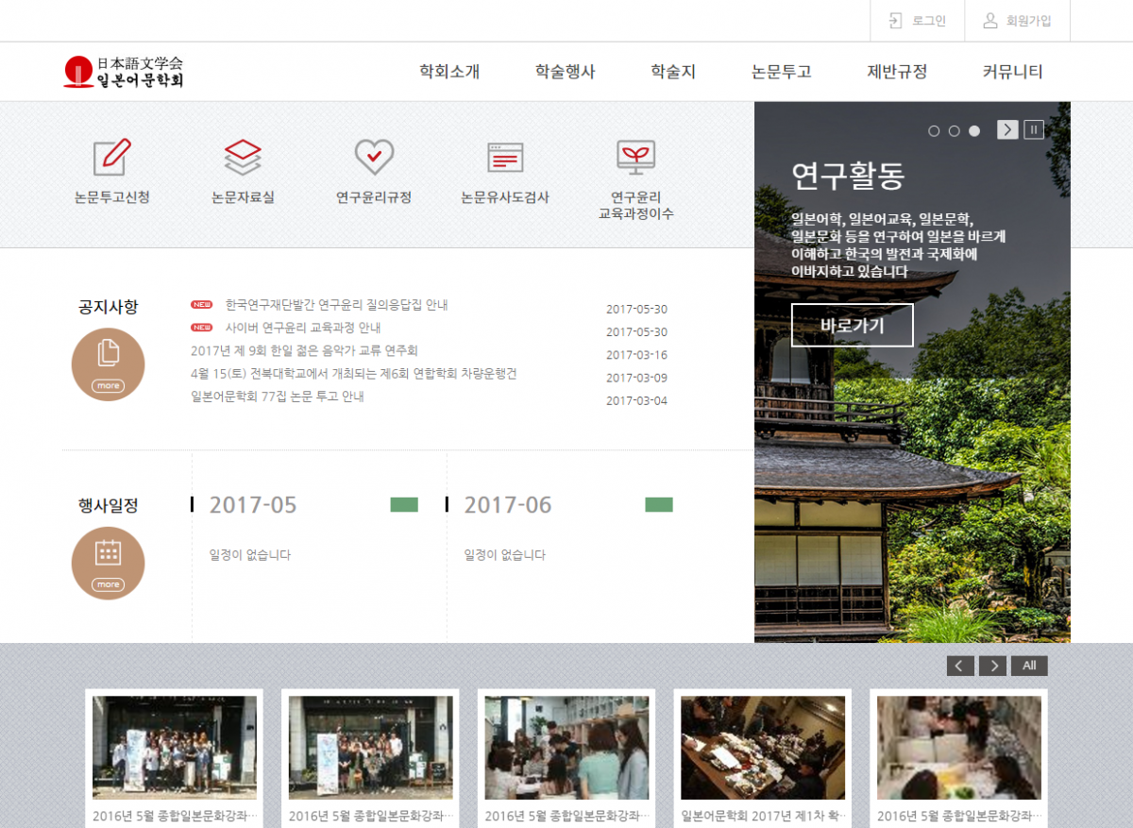Viewport: 1133px width, 828px height.
Task: Click the 연구윤리 교육과정이수 monitor icon
Action: (x=635, y=157)
